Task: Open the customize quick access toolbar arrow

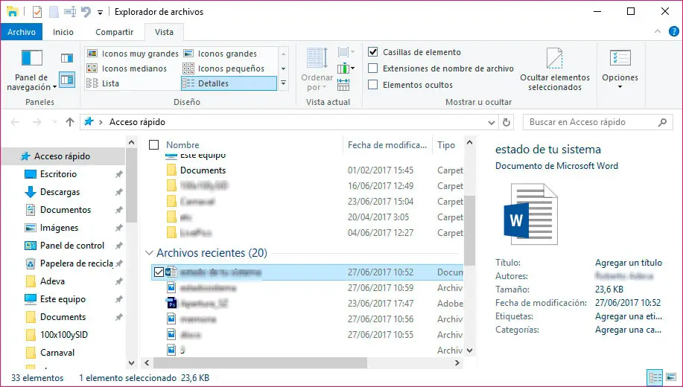Action: click(x=100, y=13)
